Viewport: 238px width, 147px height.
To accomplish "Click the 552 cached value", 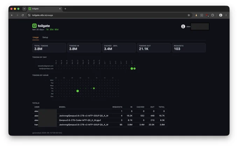I will (x=142, y=116).
